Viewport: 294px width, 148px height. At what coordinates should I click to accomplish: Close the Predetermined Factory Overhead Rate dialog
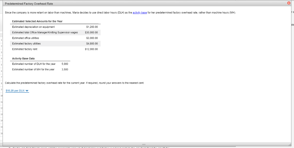[289, 3]
